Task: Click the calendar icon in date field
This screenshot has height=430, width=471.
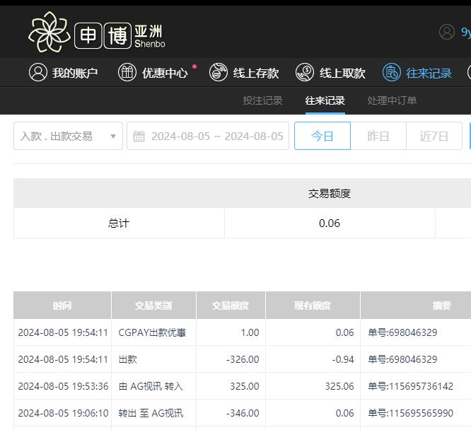Action: [x=139, y=136]
